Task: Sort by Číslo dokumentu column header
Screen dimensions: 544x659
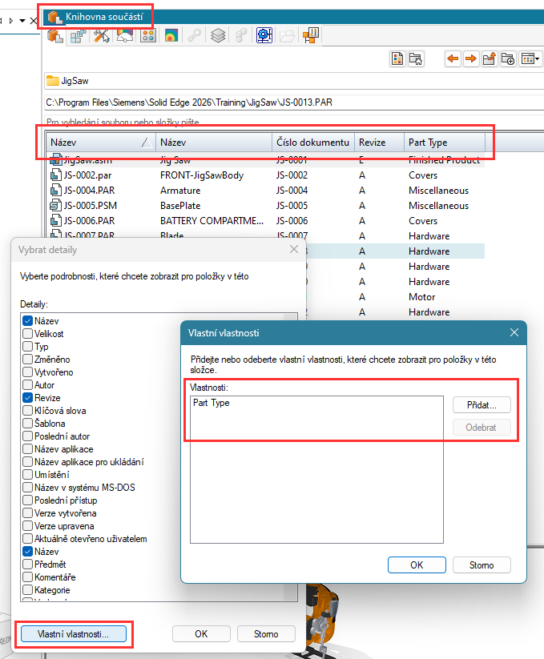Action: coord(312,143)
